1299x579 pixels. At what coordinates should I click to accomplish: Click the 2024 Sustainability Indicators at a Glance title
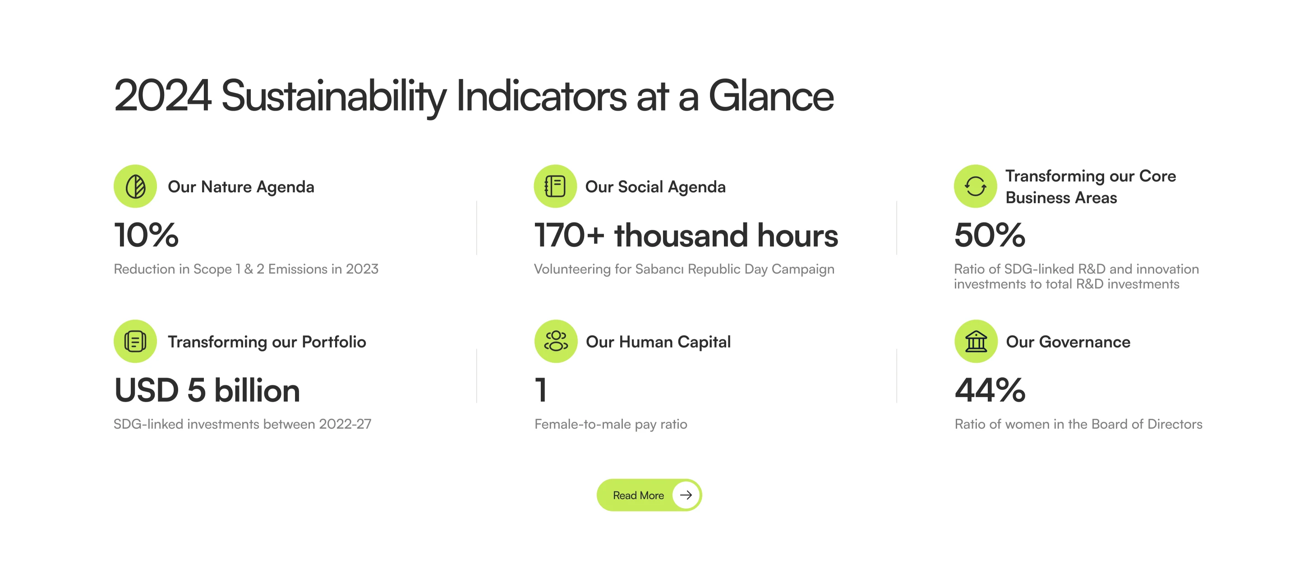pos(474,96)
